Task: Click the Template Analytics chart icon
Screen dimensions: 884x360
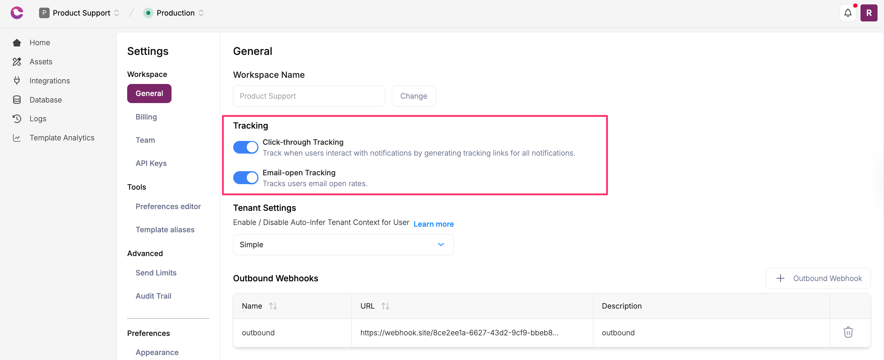Action: (x=16, y=138)
